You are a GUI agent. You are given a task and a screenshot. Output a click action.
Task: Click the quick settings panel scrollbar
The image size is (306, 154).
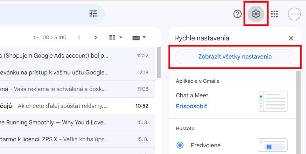[299, 113]
